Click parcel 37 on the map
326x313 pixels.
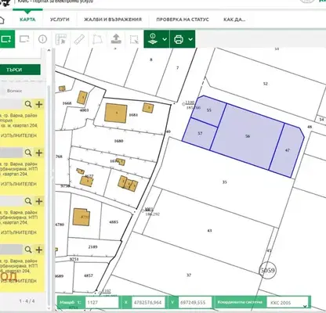pyautogui.click(x=189, y=275)
